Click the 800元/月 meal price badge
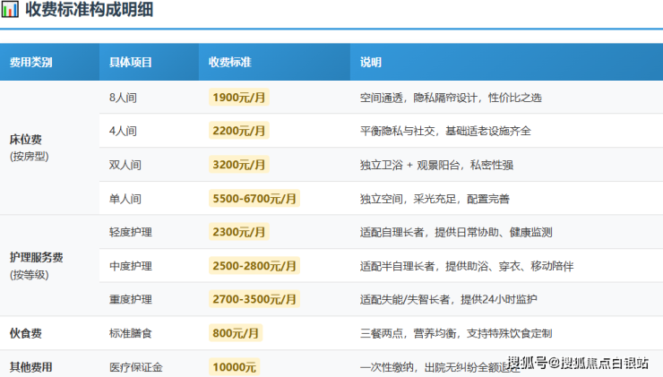The width and height of the screenshot is (663, 377). (236, 333)
